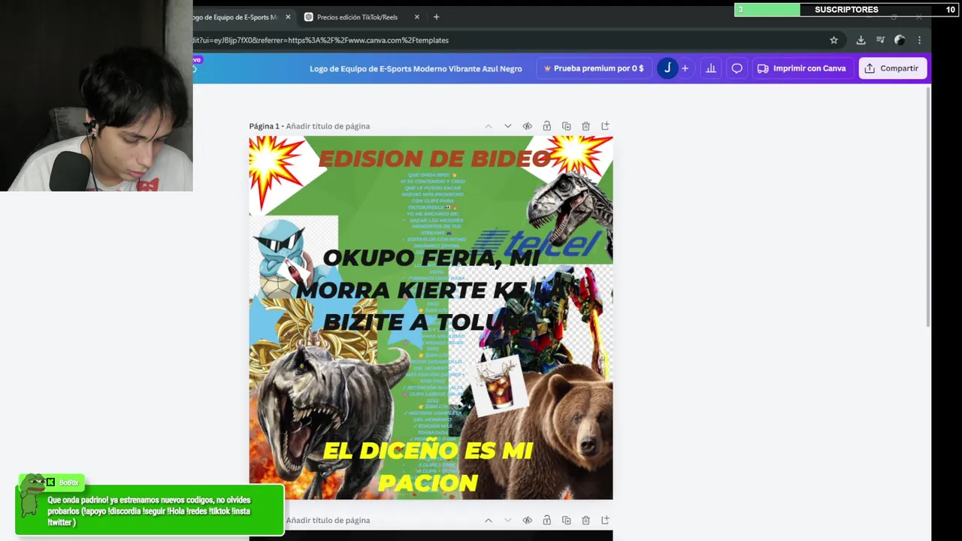Select the EDISION DE BIDEO heading text
Screen dimensions: 962x541
[434, 159]
